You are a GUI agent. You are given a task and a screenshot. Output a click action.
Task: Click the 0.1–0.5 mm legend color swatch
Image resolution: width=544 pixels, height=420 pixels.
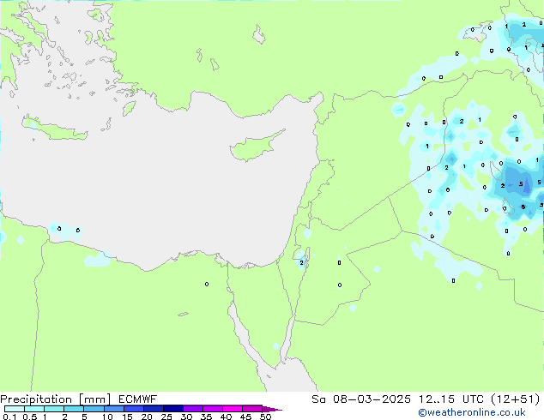(x=15, y=409)
